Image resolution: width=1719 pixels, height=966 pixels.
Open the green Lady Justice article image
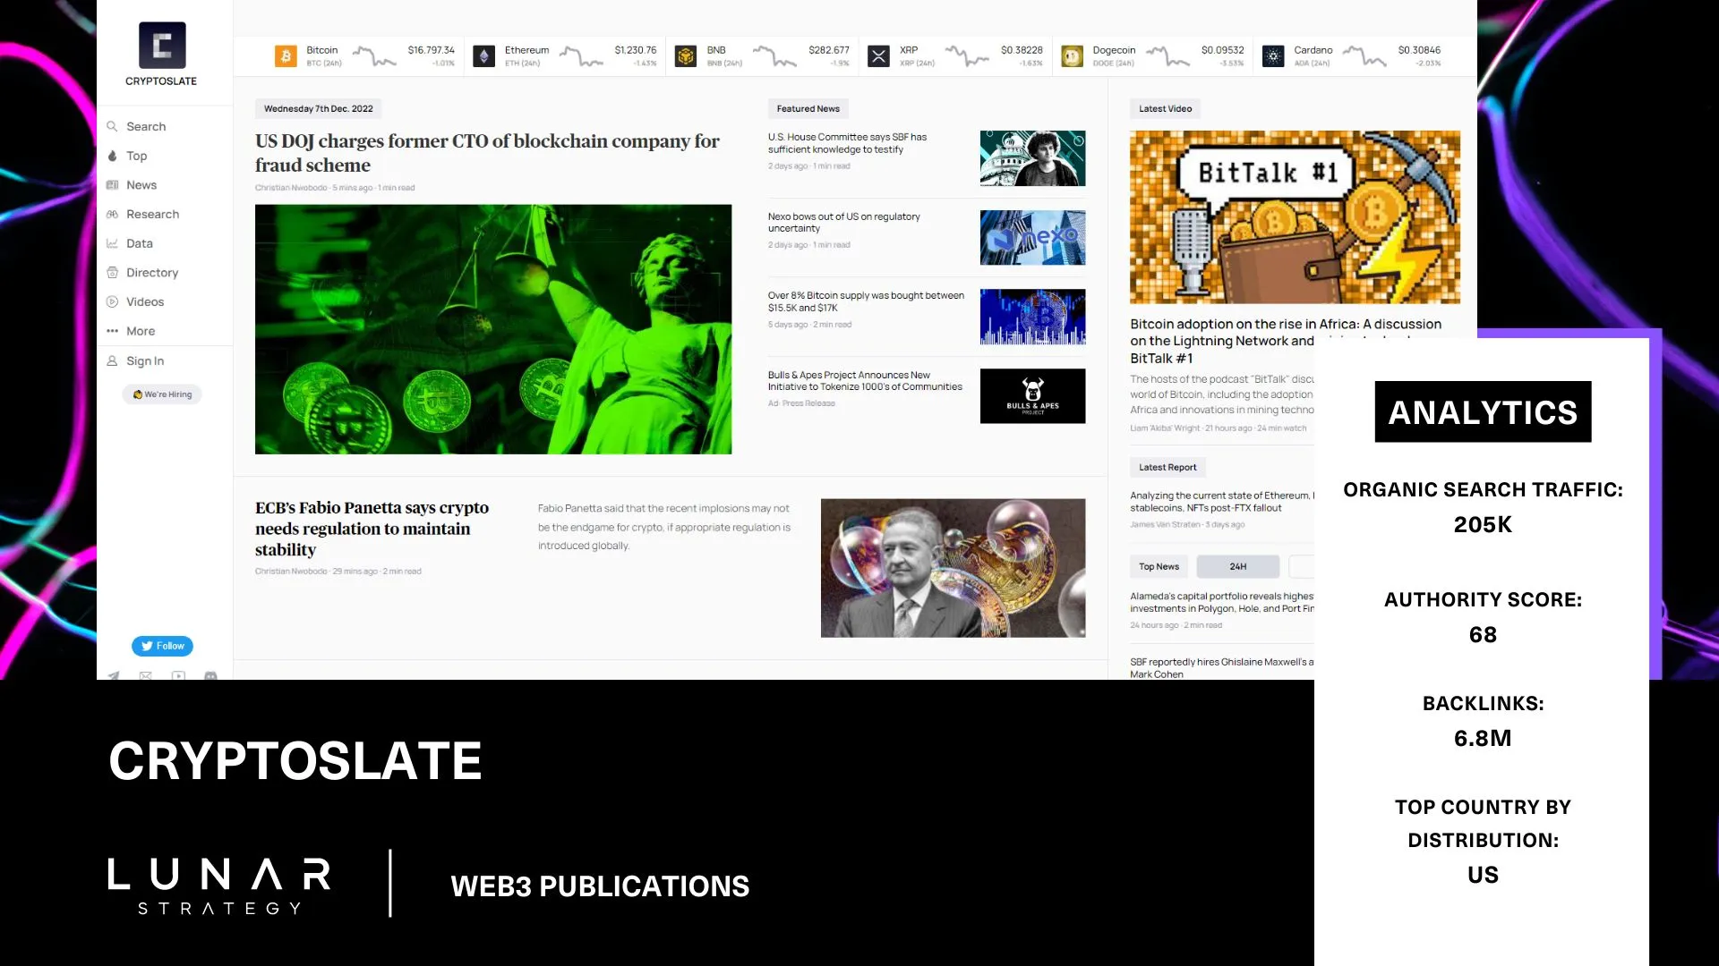click(x=493, y=329)
